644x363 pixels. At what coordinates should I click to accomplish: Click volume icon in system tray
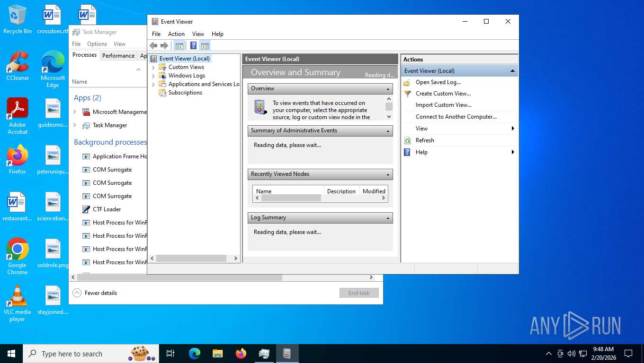coord(571,354)
